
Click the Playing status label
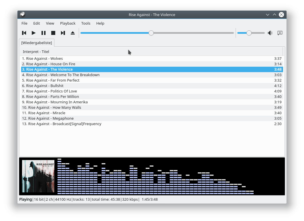click(25, 199)
